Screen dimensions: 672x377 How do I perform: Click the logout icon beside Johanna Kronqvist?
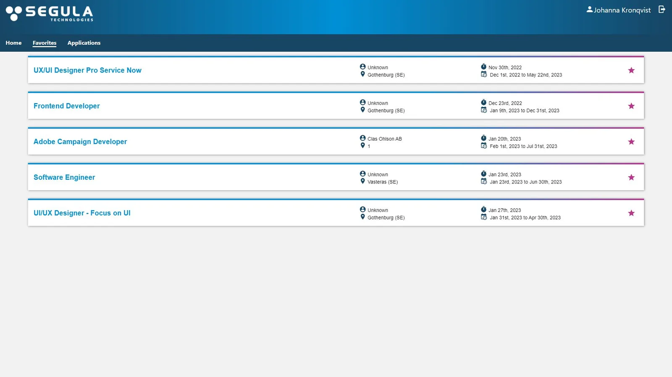[662, 9]
